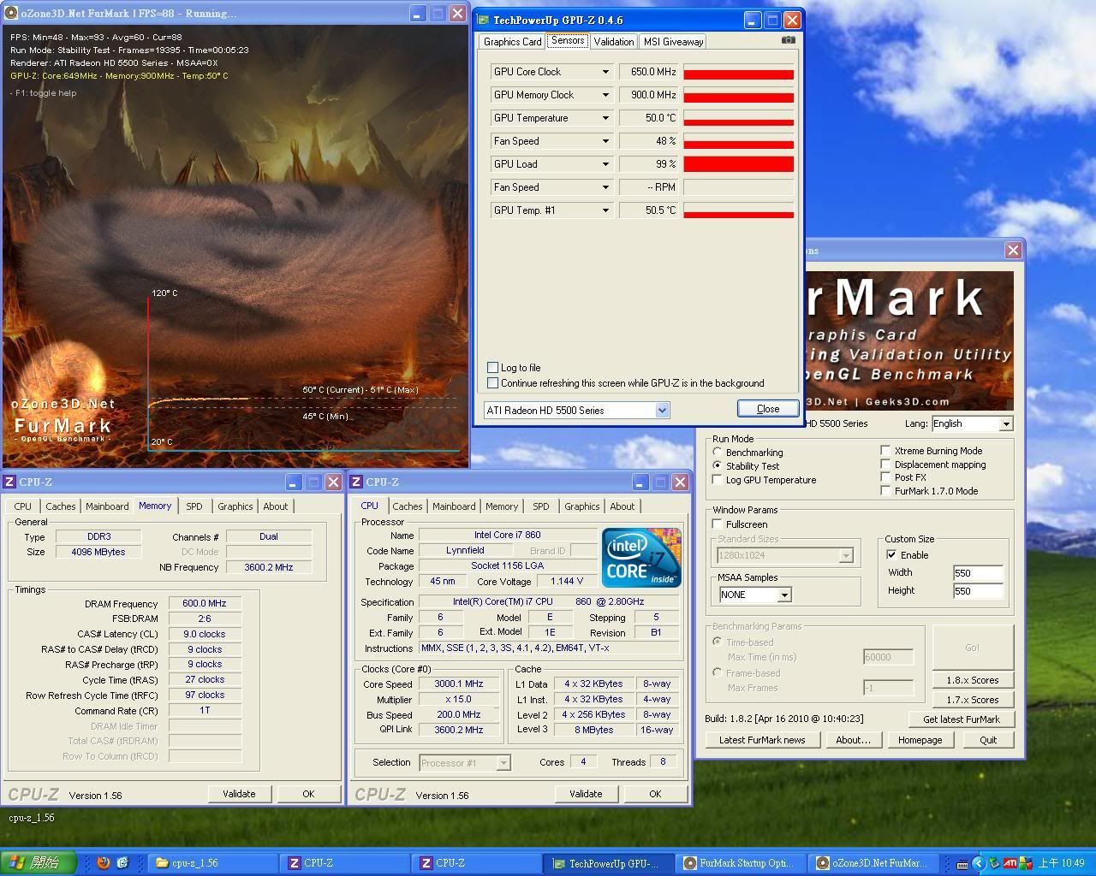This screenshot has width=1096, height=876.
Task: Click Get latest FurMark button
Action: click(961, 719)
